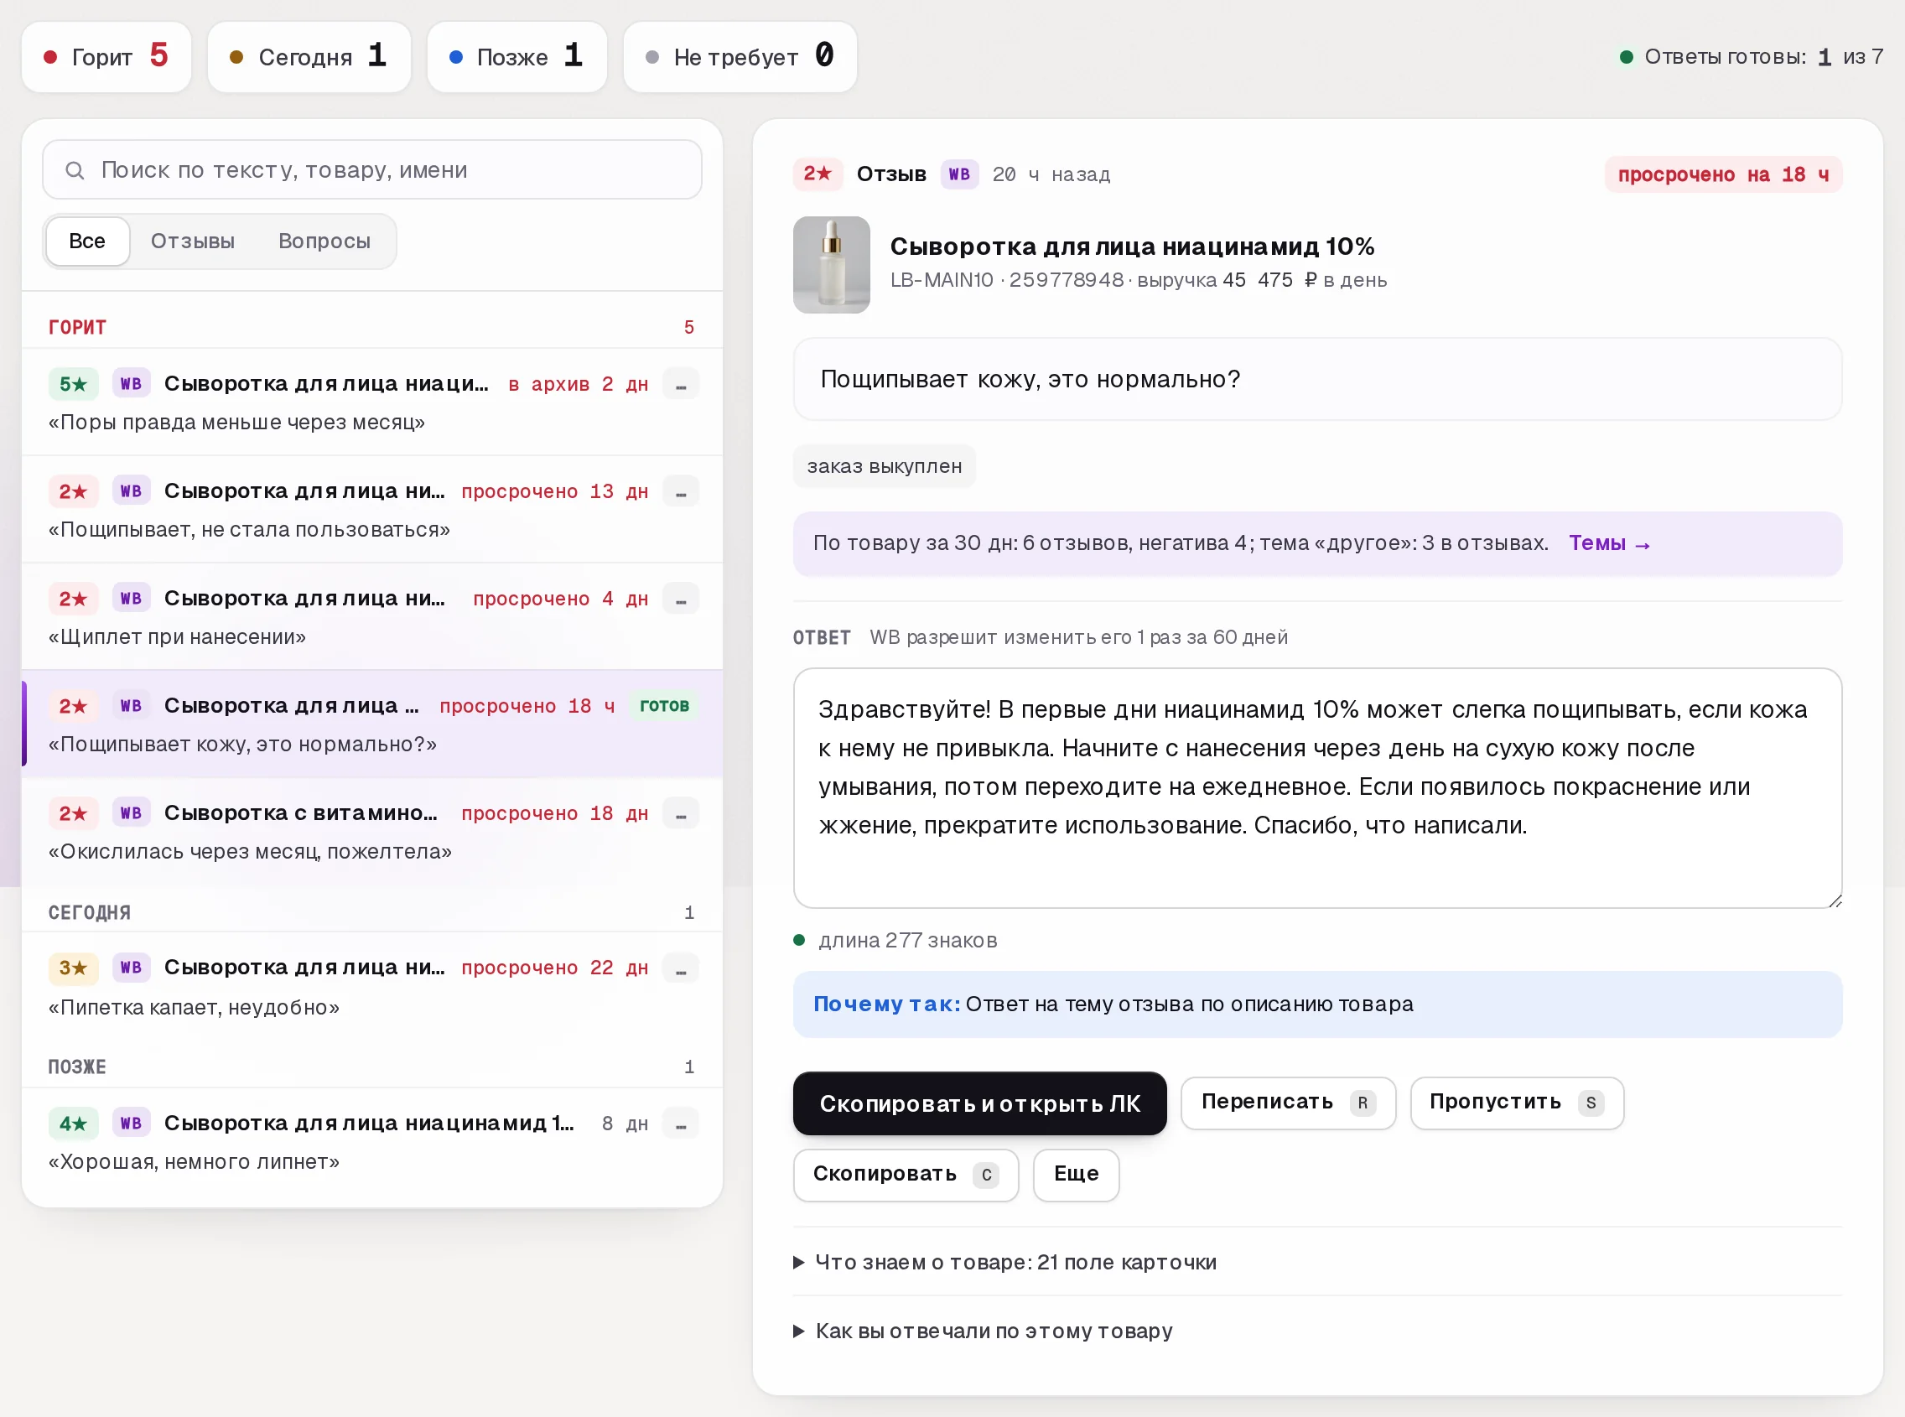The image size is (1905, 1417).
Task: Click the 2★ rating badge in review header
Action: pyautogui.click(x=818, y=174)
